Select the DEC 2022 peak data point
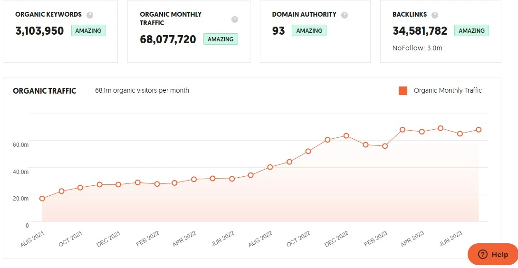This screenshot has height=268, width=518. 346,136
